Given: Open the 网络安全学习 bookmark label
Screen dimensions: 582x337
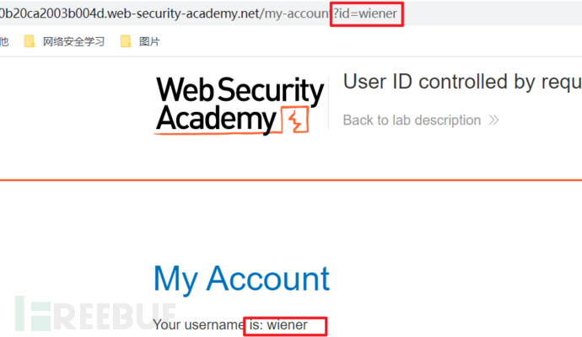Looking at the screenshot, I should tap(74, 41).
